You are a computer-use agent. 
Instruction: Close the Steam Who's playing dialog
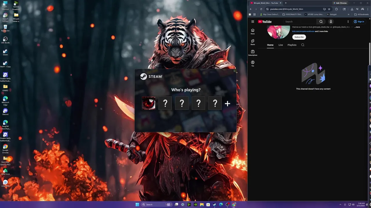tap(234, 71)
